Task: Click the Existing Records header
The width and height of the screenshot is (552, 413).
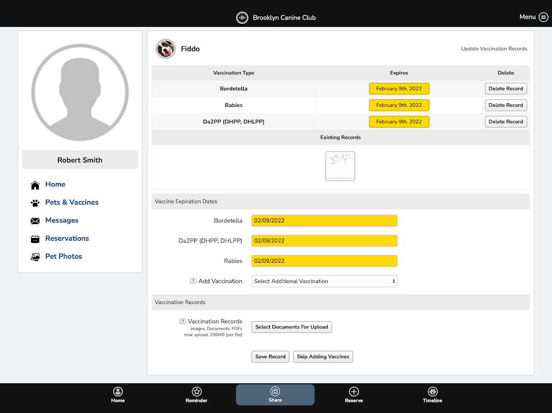Action: [x=341, y=137]
